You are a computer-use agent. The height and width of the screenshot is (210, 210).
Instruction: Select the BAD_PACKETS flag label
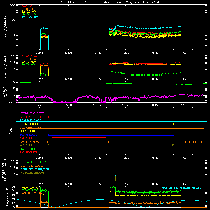pos(29,152)
